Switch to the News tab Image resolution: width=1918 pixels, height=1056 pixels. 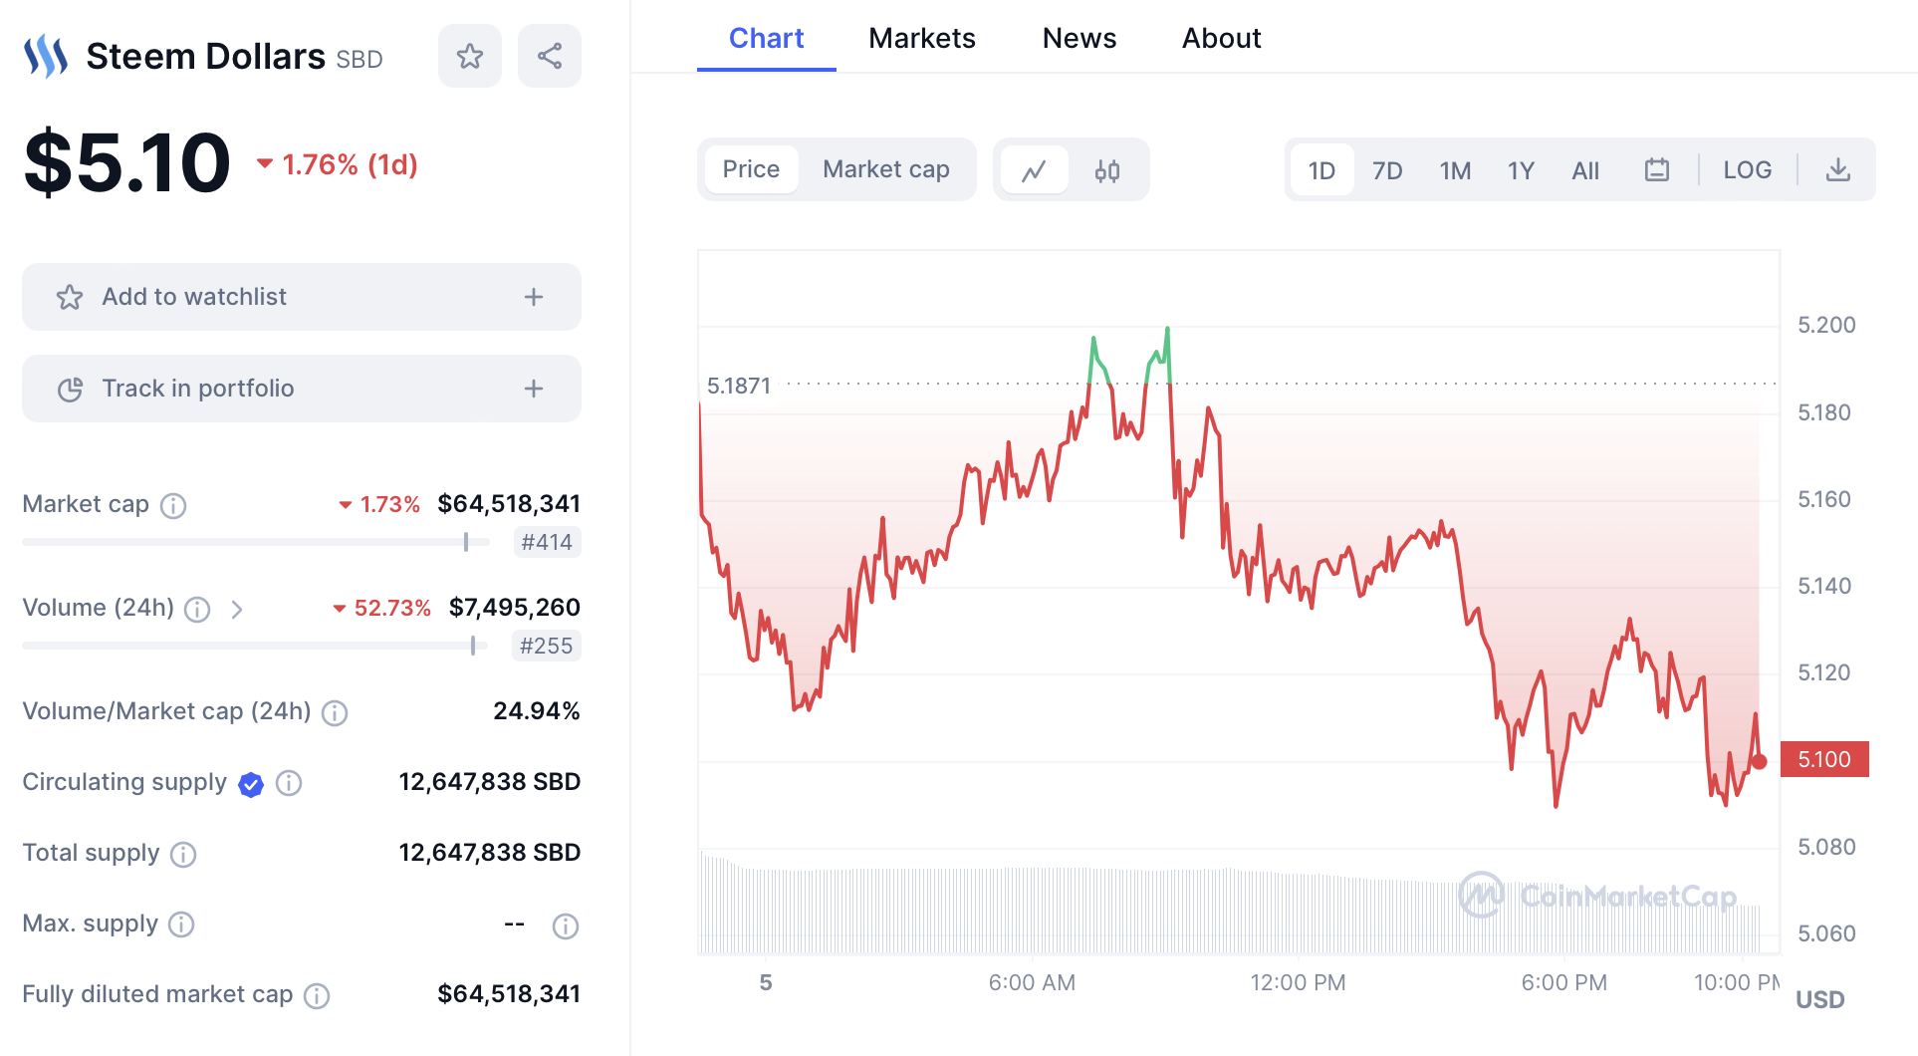[1079, 38]
